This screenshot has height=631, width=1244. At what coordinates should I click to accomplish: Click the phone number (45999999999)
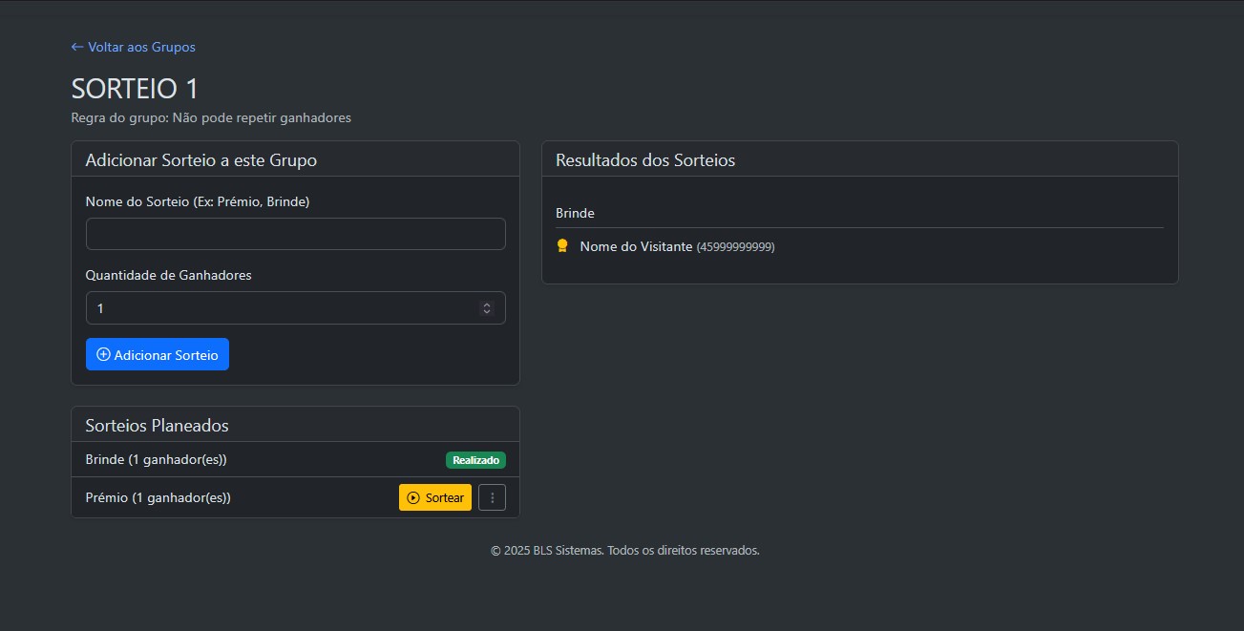point(735,247)
